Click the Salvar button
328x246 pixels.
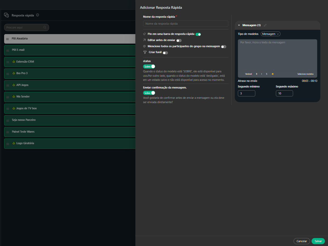coord(318,241)
